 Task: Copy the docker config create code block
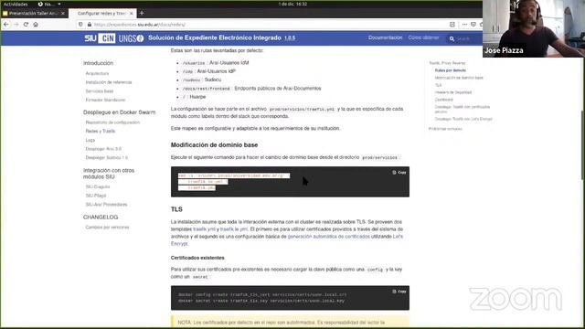click(399, 292)
